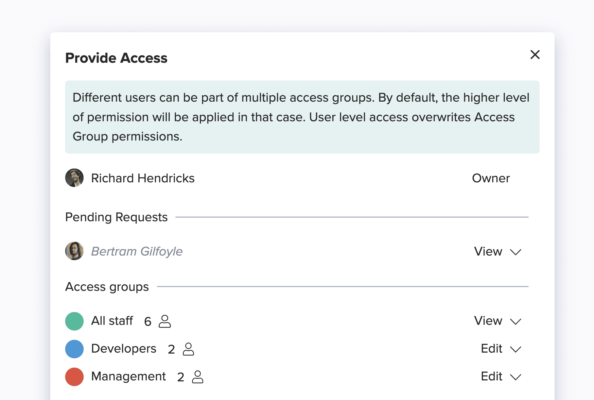This screenshot has width=594, height=400.
Task: Click the person icon next to Management
Action: tap(197, 377)
